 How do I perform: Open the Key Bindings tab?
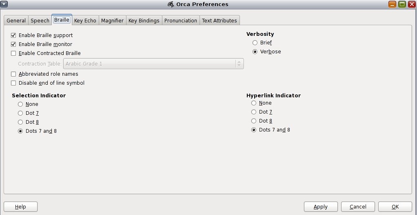144,20
